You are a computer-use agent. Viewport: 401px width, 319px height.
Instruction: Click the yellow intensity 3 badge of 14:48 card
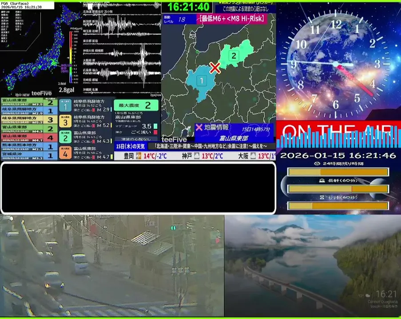coord(65,121)
